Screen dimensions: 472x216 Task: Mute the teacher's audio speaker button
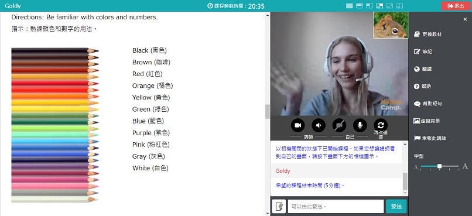[x=319, y=125]
